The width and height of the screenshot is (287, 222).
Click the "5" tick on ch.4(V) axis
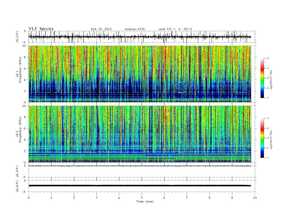[25, 181]
